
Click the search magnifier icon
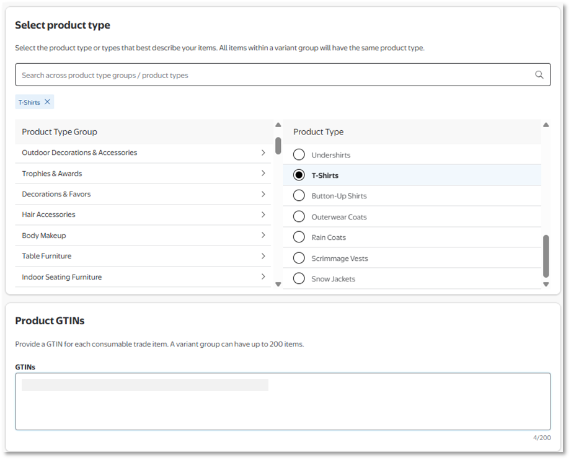click(539, 75)
